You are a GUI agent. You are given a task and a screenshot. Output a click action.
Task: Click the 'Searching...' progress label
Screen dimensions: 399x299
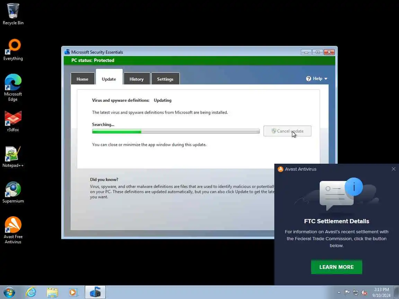[103, 125]
